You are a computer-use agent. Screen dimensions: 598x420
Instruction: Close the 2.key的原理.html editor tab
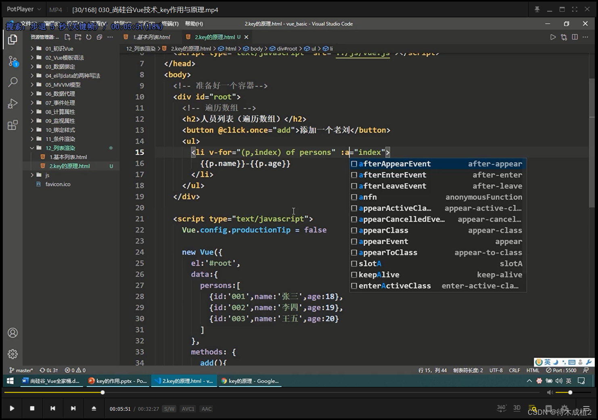pos(246,37)
